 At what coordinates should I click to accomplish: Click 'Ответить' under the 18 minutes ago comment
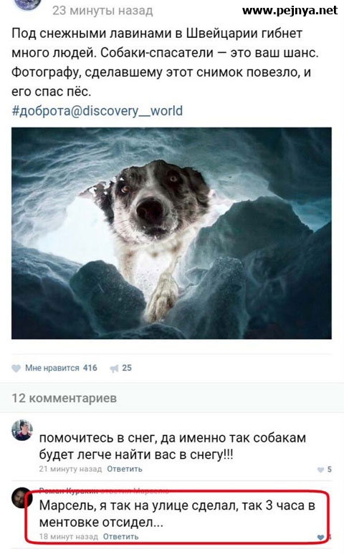(120, 537)
